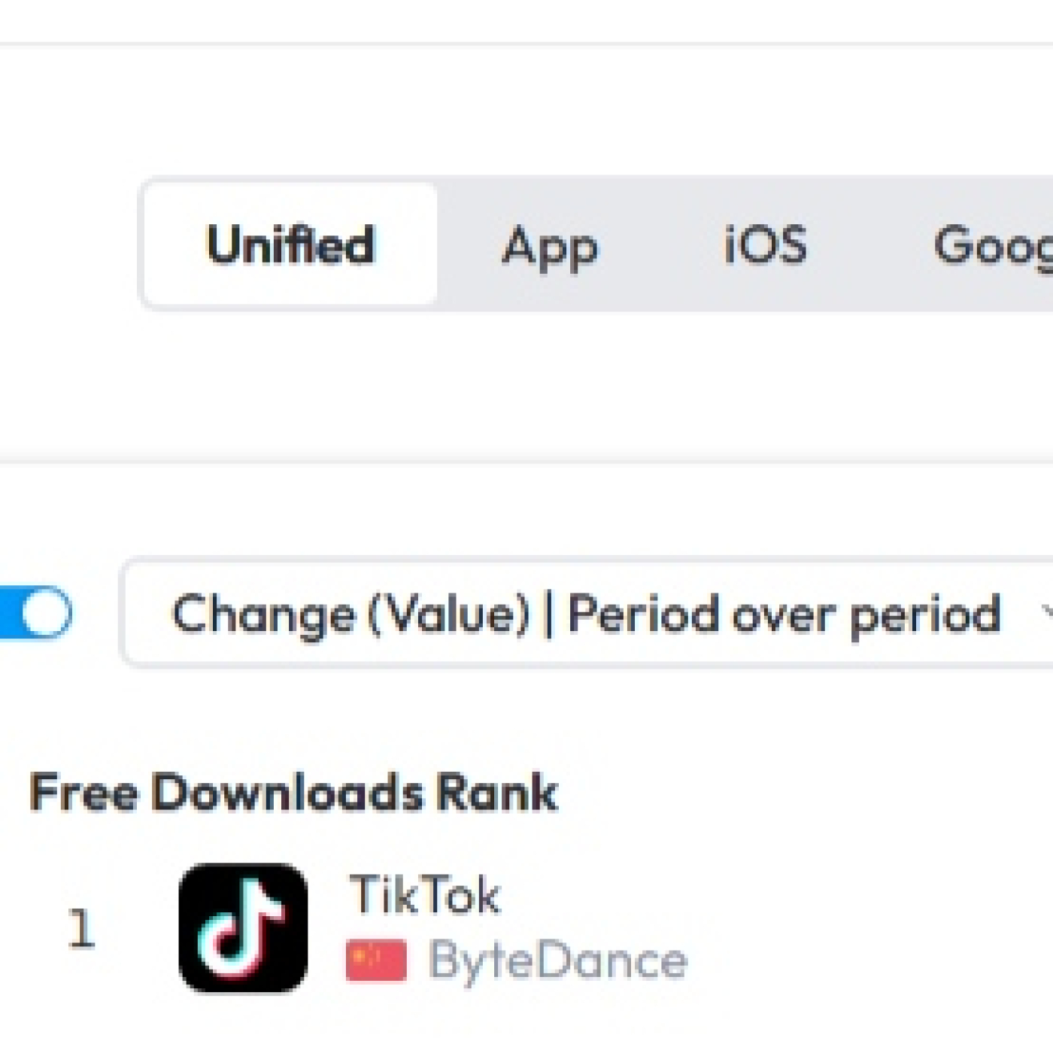
Task: Click the 'Period over period' text in the dropdown
Action: [784, 615]
